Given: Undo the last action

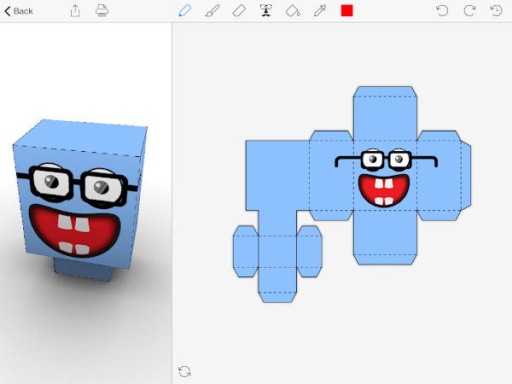Looking at the screenshot, I should point(442,11).
